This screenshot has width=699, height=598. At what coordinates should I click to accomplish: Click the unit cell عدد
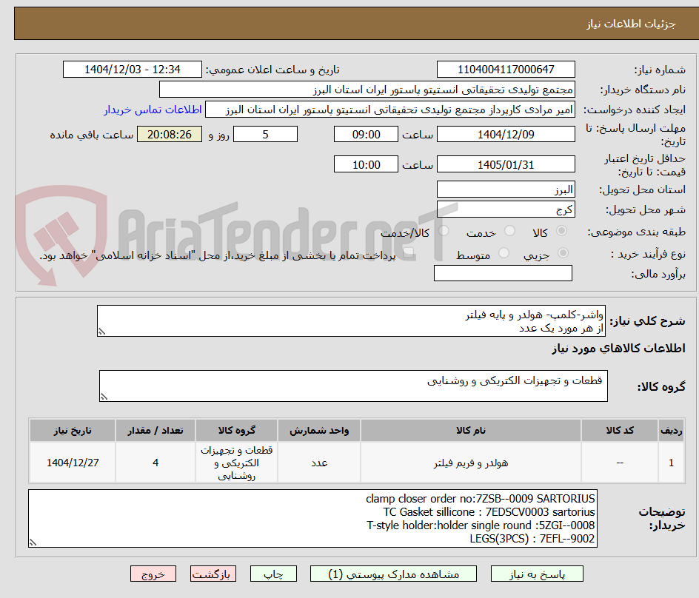click(319, 463)
